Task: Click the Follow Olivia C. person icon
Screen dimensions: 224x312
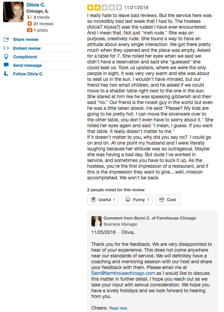Action: coord(6,74)
